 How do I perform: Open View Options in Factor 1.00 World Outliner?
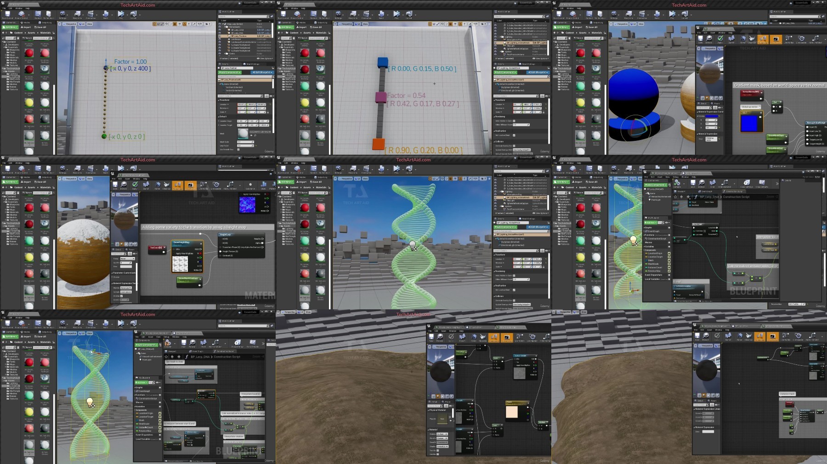coord(266,59)
